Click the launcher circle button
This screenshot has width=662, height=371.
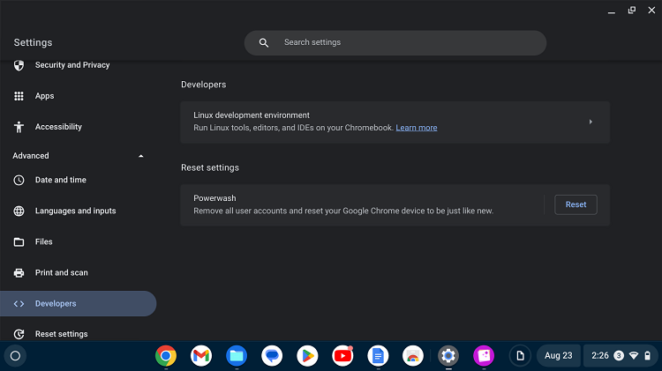click(15, 356)
